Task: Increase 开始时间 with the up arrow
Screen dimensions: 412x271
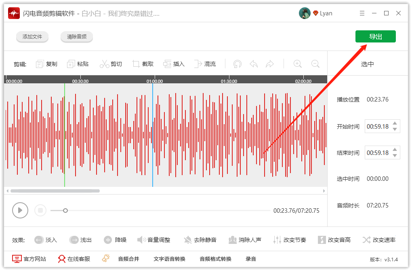Action: [395, 123]
